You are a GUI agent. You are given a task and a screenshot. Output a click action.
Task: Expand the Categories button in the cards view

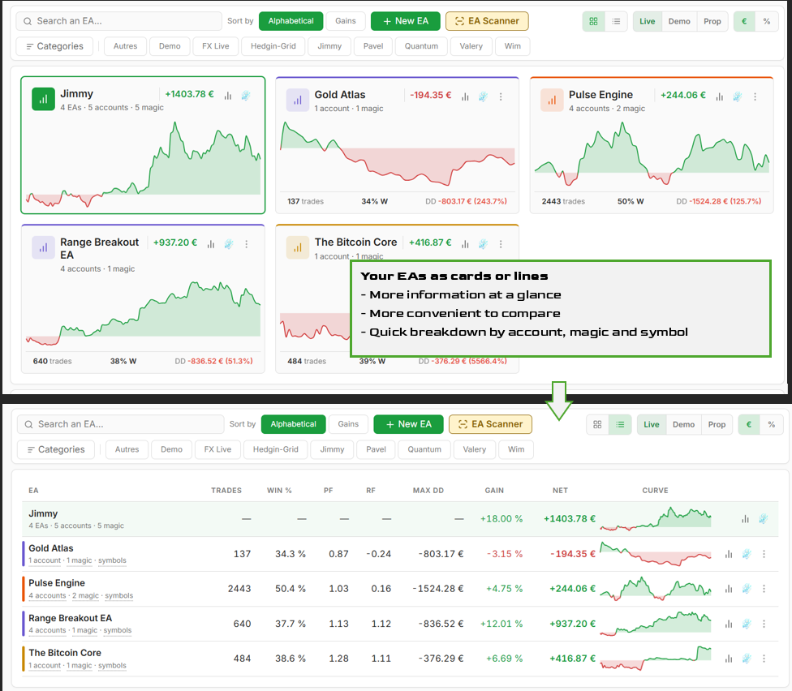click(x=54, y=46)
